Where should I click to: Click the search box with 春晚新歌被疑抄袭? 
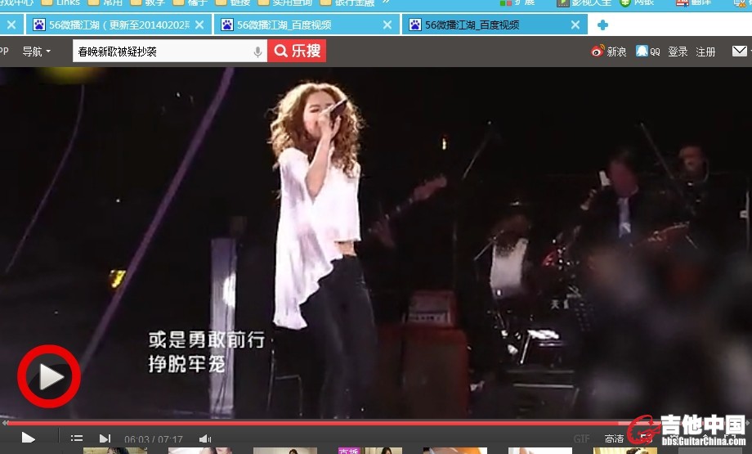(x=162, y=52)
